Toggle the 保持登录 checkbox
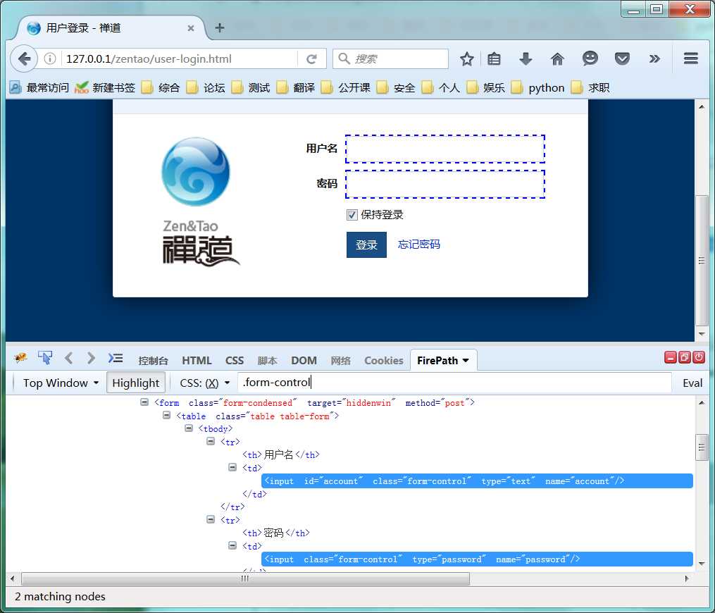This screenshot has height=613, width=715. click(352, 215)
